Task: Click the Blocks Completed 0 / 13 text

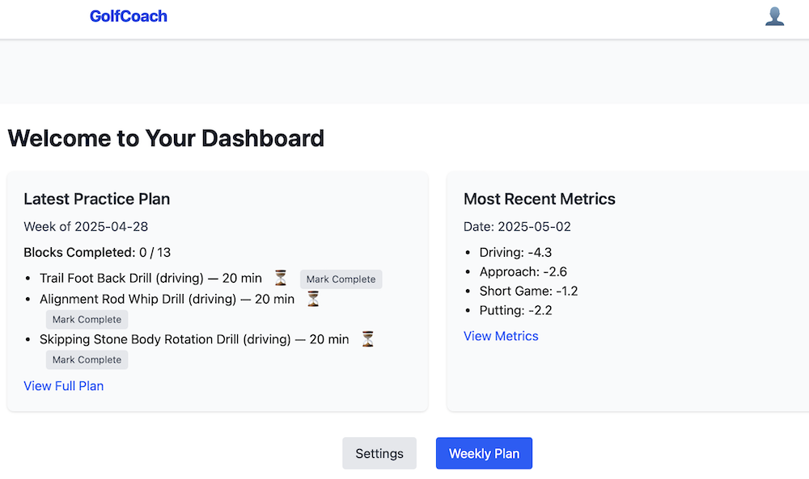Action: pos(97,252)
